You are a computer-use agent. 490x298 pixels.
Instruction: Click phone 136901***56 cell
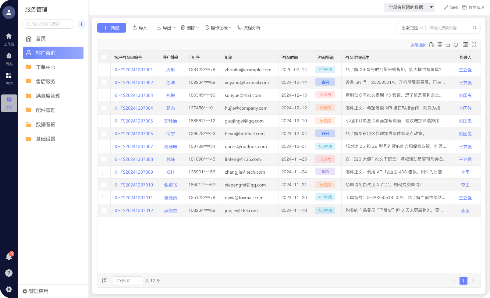point(202,172)
